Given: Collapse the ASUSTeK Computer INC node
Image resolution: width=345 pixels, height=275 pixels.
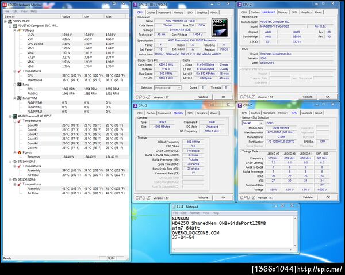Looking at the screenshot, I should coord(10,26).
